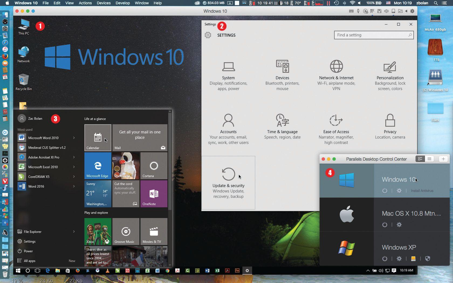
Task: Open Ease of Access settings
Action: pos(336,129)
